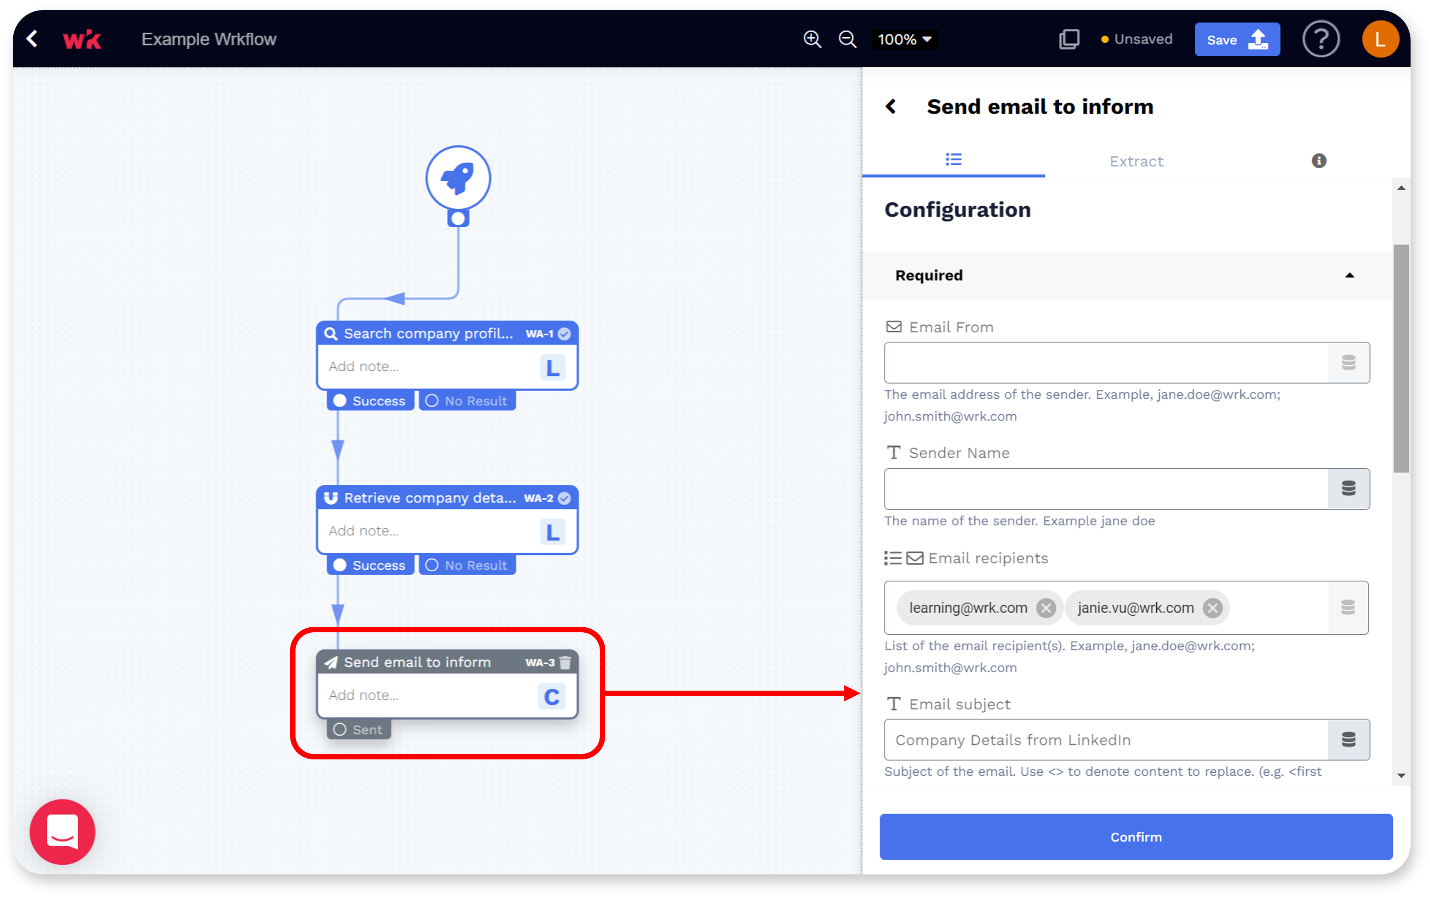Click the rocket launch trigger node
This screenshot has width=1430, height=897.
tap(458, 177)
